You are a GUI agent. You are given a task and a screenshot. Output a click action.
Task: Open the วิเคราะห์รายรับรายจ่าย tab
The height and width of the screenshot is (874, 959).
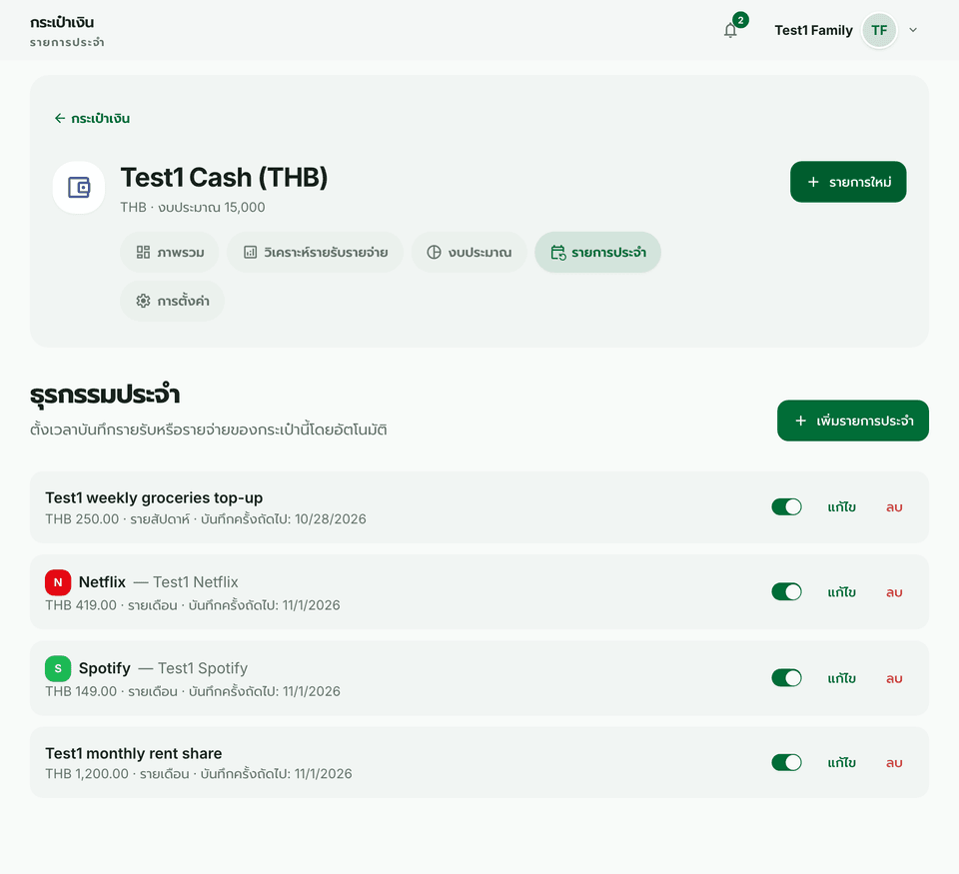pos(315,252)
